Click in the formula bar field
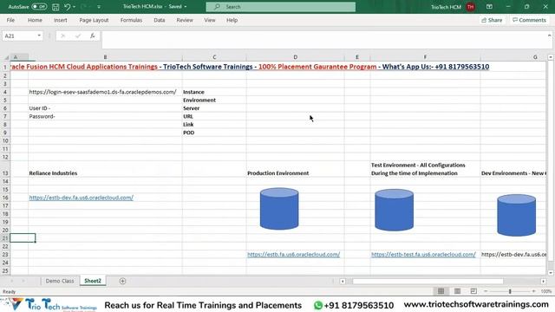The width and height of the screenshot is (555, 312). pos(323,40)
